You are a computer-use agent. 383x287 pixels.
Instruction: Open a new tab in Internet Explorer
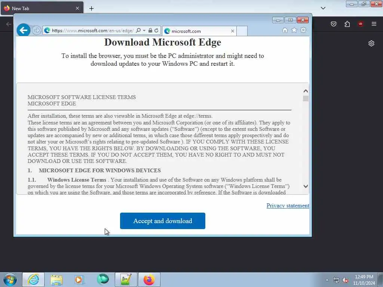click(x=242, y=31)
